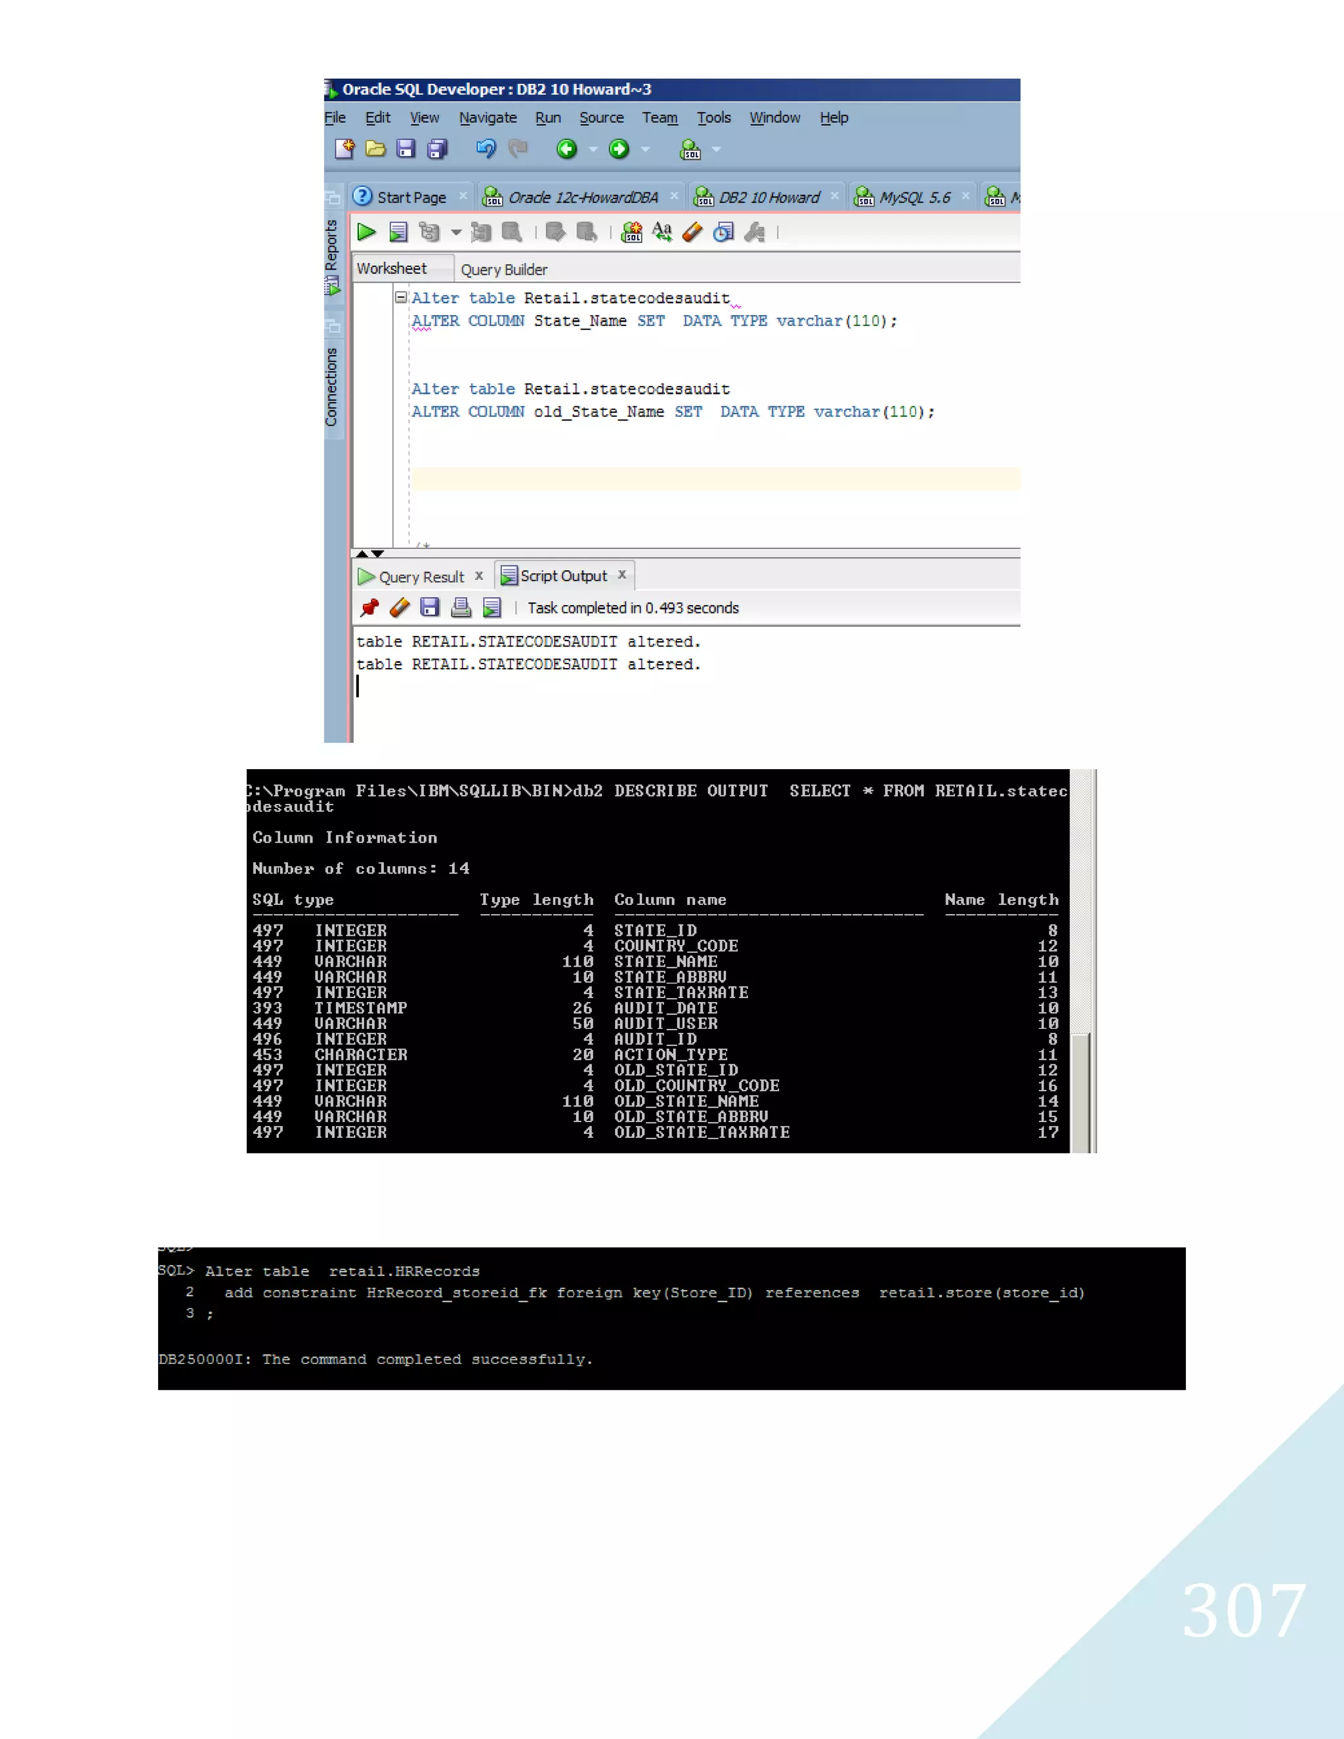
Task: Click the Open folder icon
Action: pyautogui.click(x=375, y=149)
